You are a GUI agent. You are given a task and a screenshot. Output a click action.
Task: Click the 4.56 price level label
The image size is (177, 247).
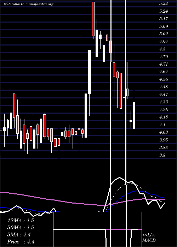pos(164,79)
